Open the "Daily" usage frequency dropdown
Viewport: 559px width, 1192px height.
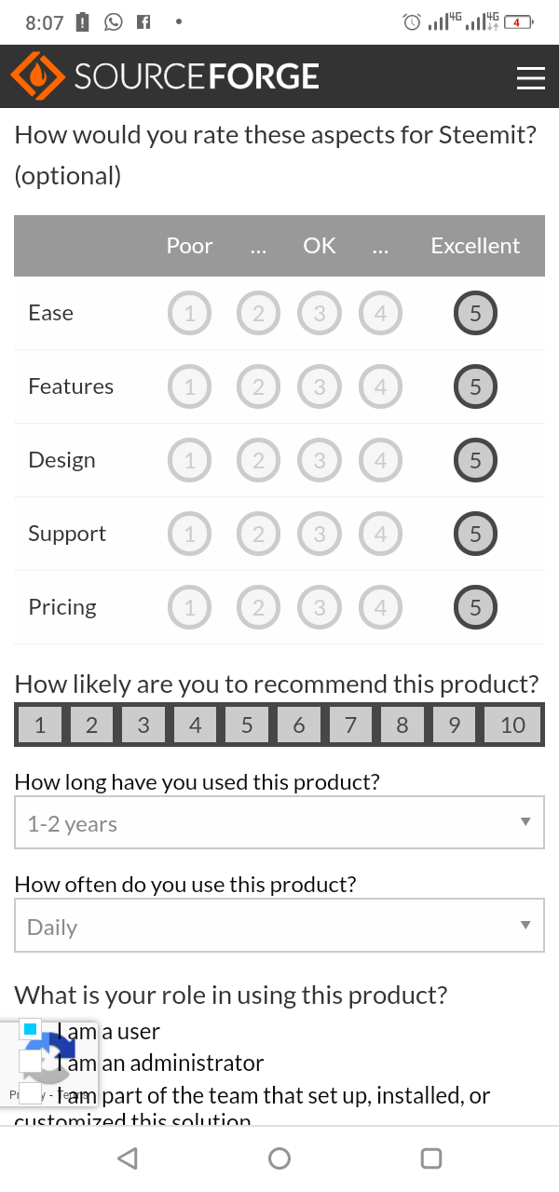pos(279,926)
